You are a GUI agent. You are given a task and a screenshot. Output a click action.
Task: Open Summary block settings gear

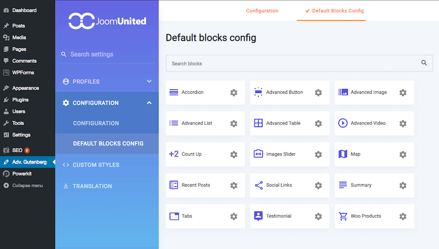point(403,185)
